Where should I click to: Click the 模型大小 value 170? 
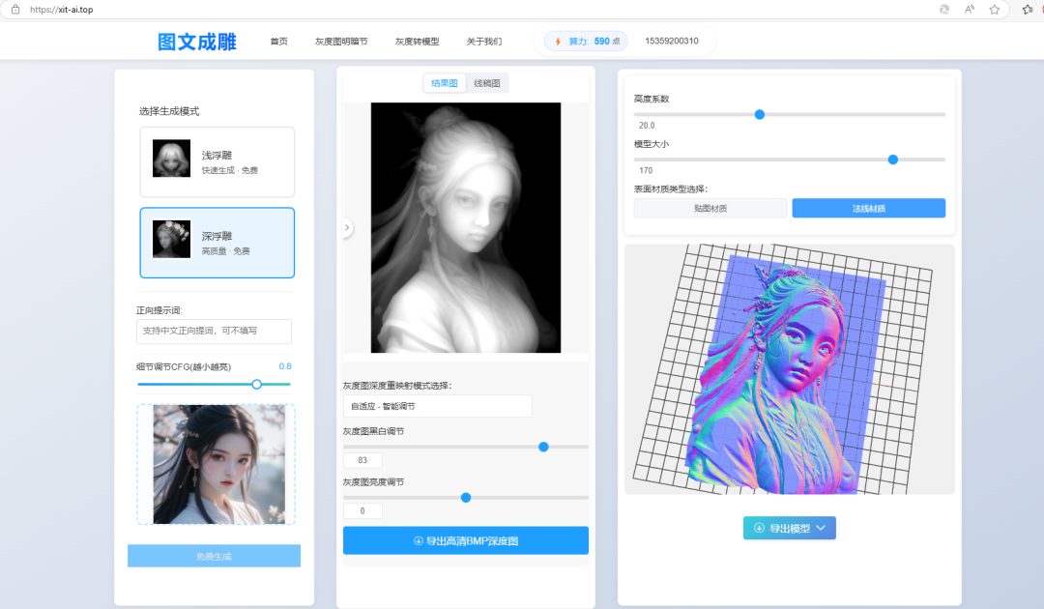[646, 170]
